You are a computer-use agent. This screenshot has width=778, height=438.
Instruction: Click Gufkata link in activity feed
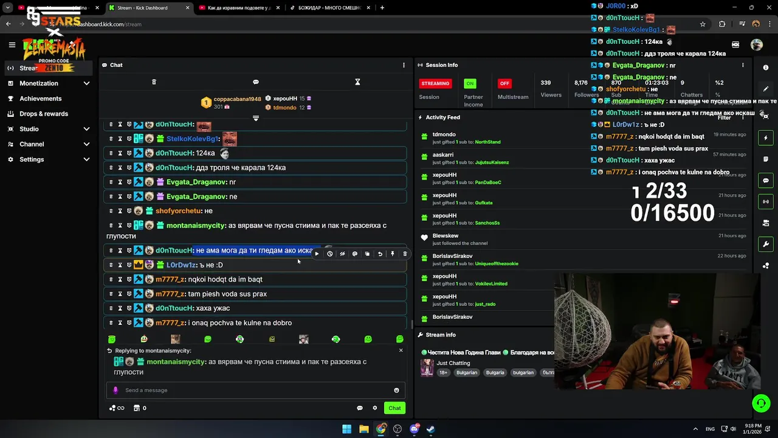click(484, 203)
